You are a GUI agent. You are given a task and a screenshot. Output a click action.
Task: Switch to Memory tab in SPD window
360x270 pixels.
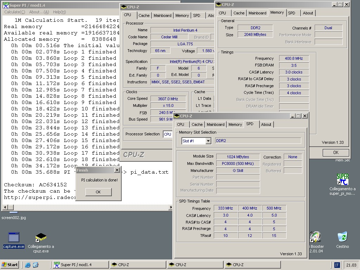235,124
